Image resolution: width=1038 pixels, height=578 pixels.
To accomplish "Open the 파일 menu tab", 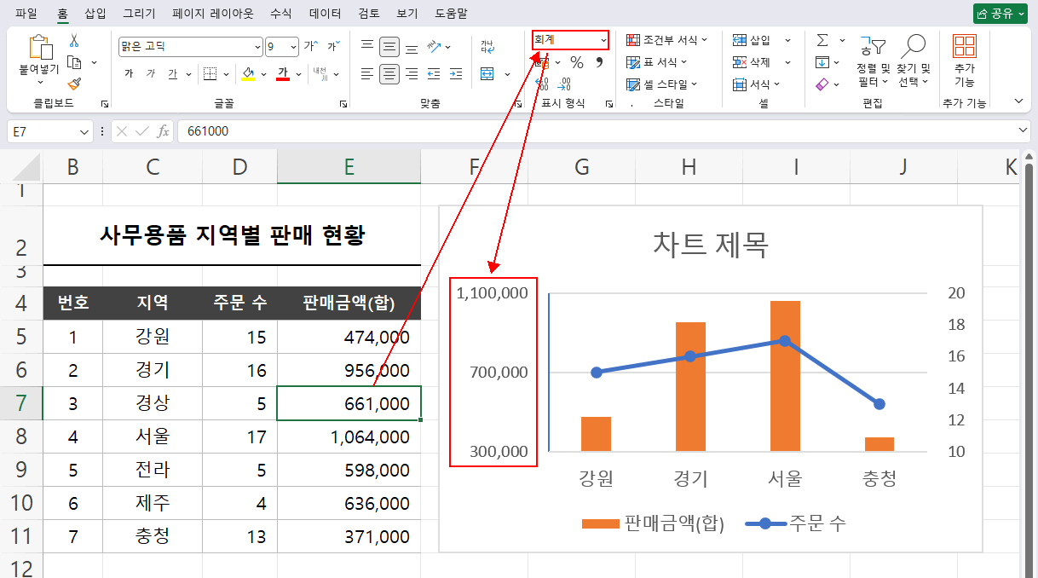I will tap(26, 14).
